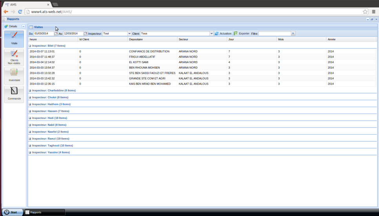Clear the Filtre field with X icon
This screenshot has width=379, height=216.
pyautogui.click(x=293, y=34)
